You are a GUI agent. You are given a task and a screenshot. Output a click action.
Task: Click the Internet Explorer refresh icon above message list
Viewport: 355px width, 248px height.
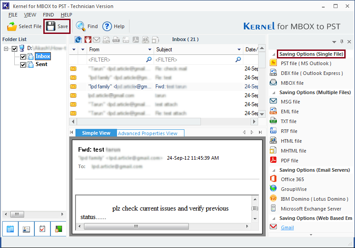tap(78, 40)
